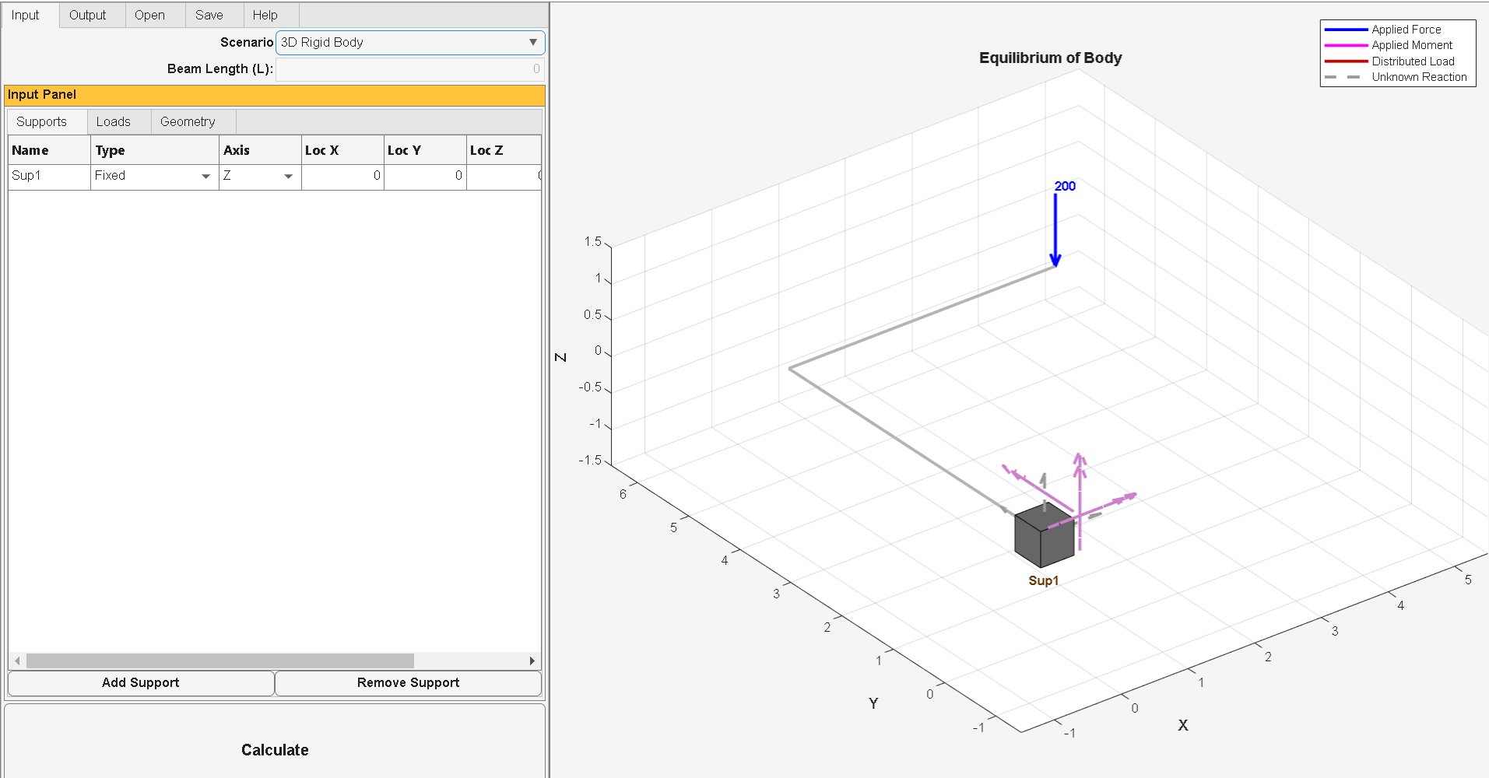Click the Input Panel header
This screenshot has height=778, width=1489.
pyautogui.click(x=275, y=95)
